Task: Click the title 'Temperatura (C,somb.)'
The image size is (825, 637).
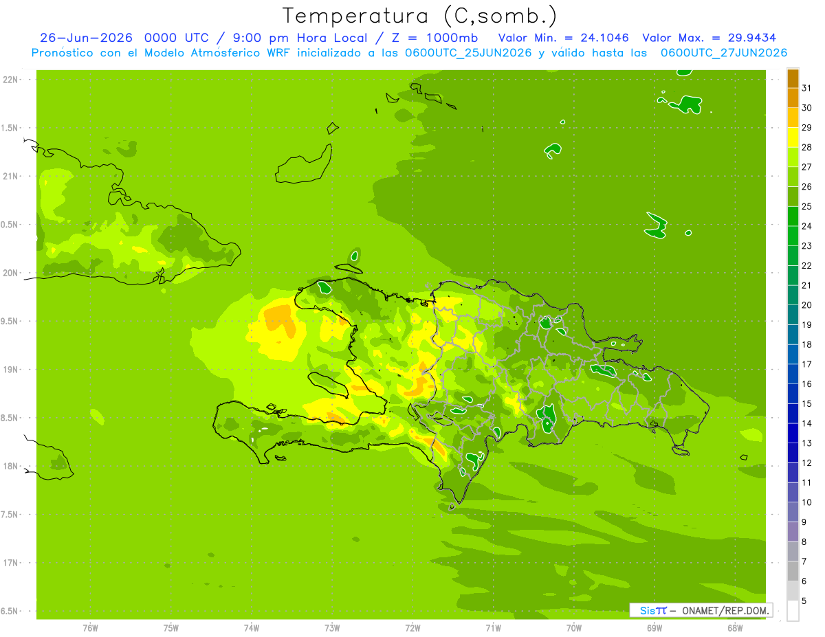Action: 420,16
